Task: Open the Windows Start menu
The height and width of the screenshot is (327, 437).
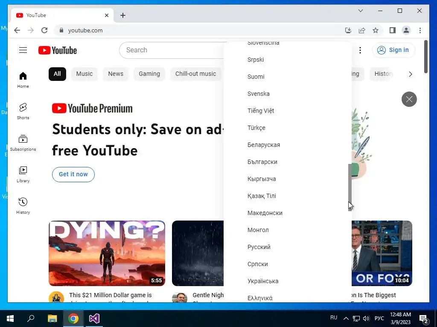Action: coord(10,318)
